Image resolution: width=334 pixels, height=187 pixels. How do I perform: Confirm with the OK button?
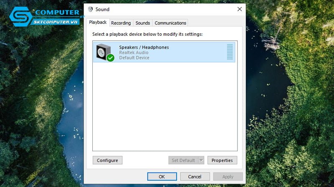[x=162, y=177]
